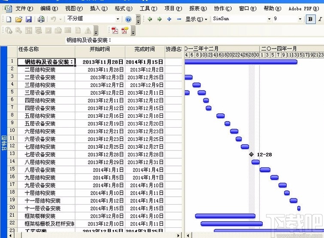The height and width of the screenshot is (238, 324).
Task: Click start date 2013年12月8日 of 框架楼梯安装
Action: (100, 216)
